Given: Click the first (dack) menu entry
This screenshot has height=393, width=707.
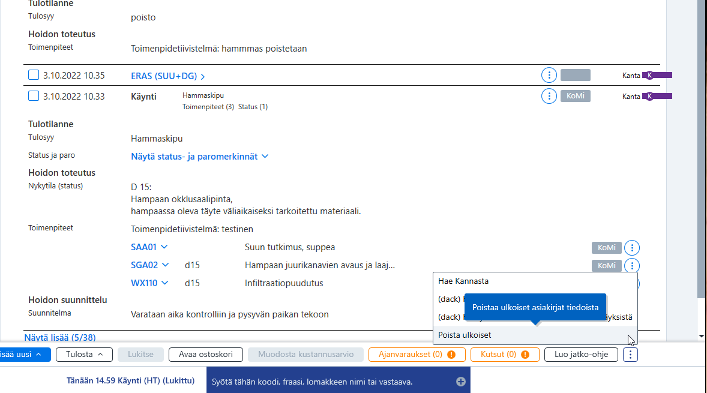Looking at the screenshot, I should (449, 299).
